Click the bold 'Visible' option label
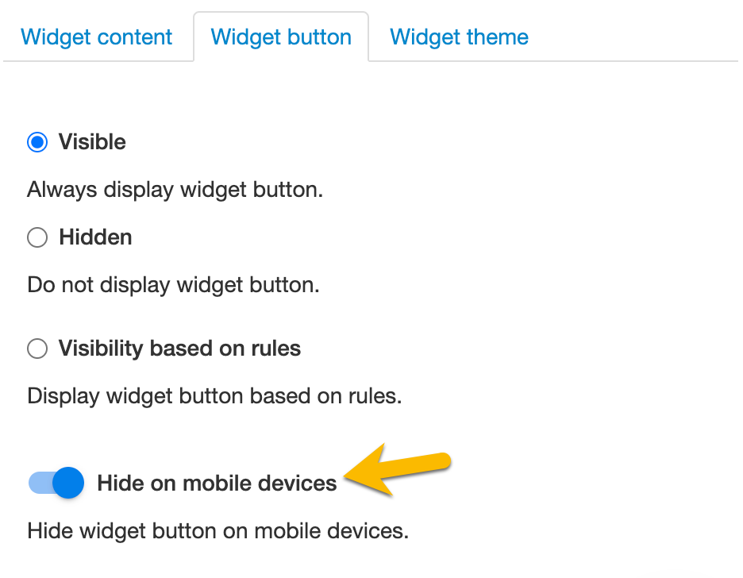743x578 pixels. (92, 142)
